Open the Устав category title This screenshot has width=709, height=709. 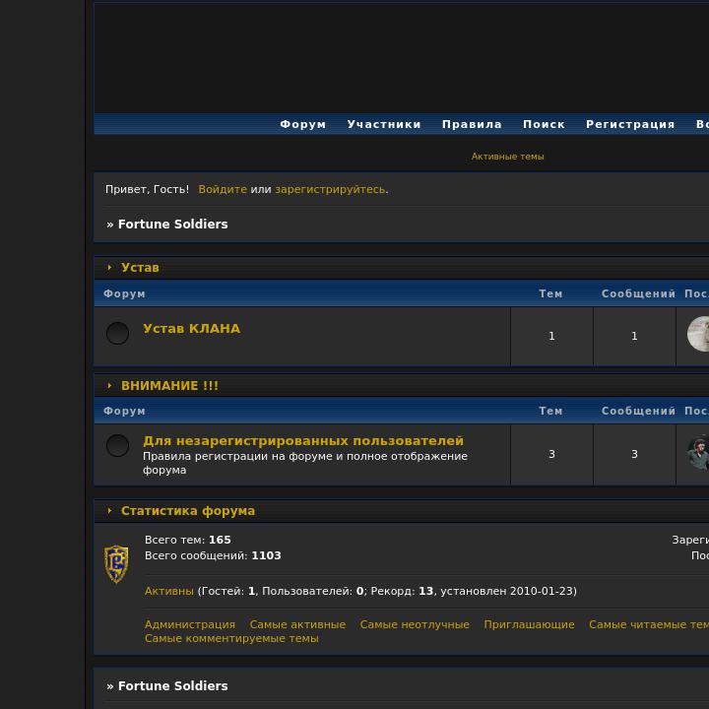[140, 267]
